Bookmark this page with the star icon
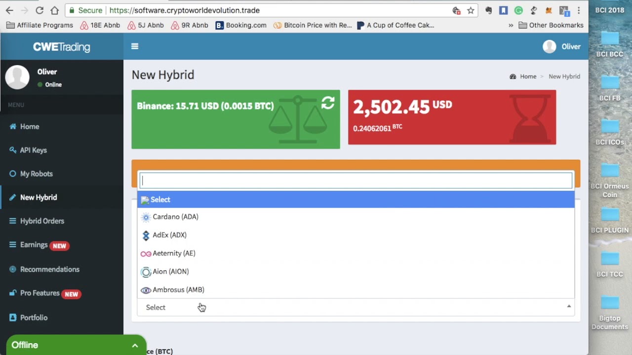The height and width of the screenshot is (355, 632). point(471,10)
